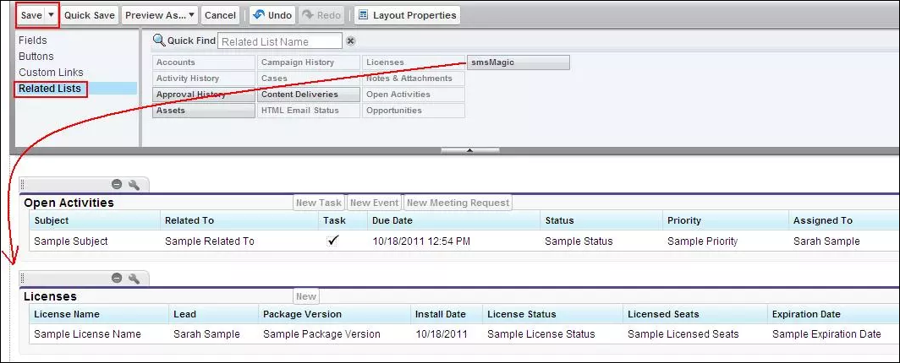Select Fields in the left panel
The width and height of the screenshot is (900, 363).
tap(33, 40)
